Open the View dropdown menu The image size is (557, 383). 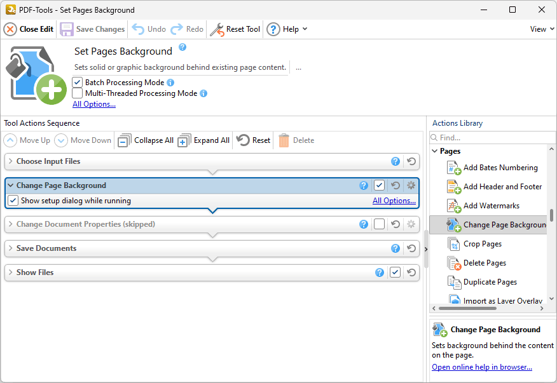point(542,29)
